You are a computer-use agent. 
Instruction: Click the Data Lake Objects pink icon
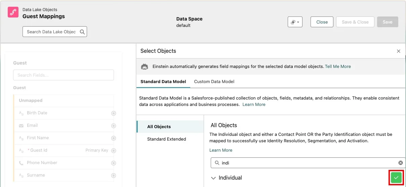pos(13,12)
